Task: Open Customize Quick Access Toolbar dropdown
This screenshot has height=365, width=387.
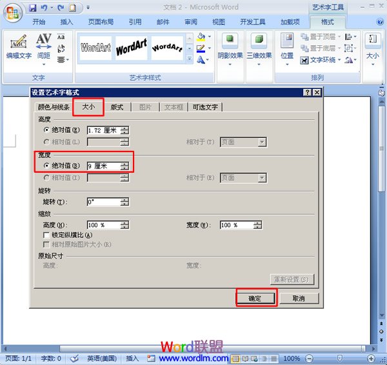Action: [x=88, y=8]
